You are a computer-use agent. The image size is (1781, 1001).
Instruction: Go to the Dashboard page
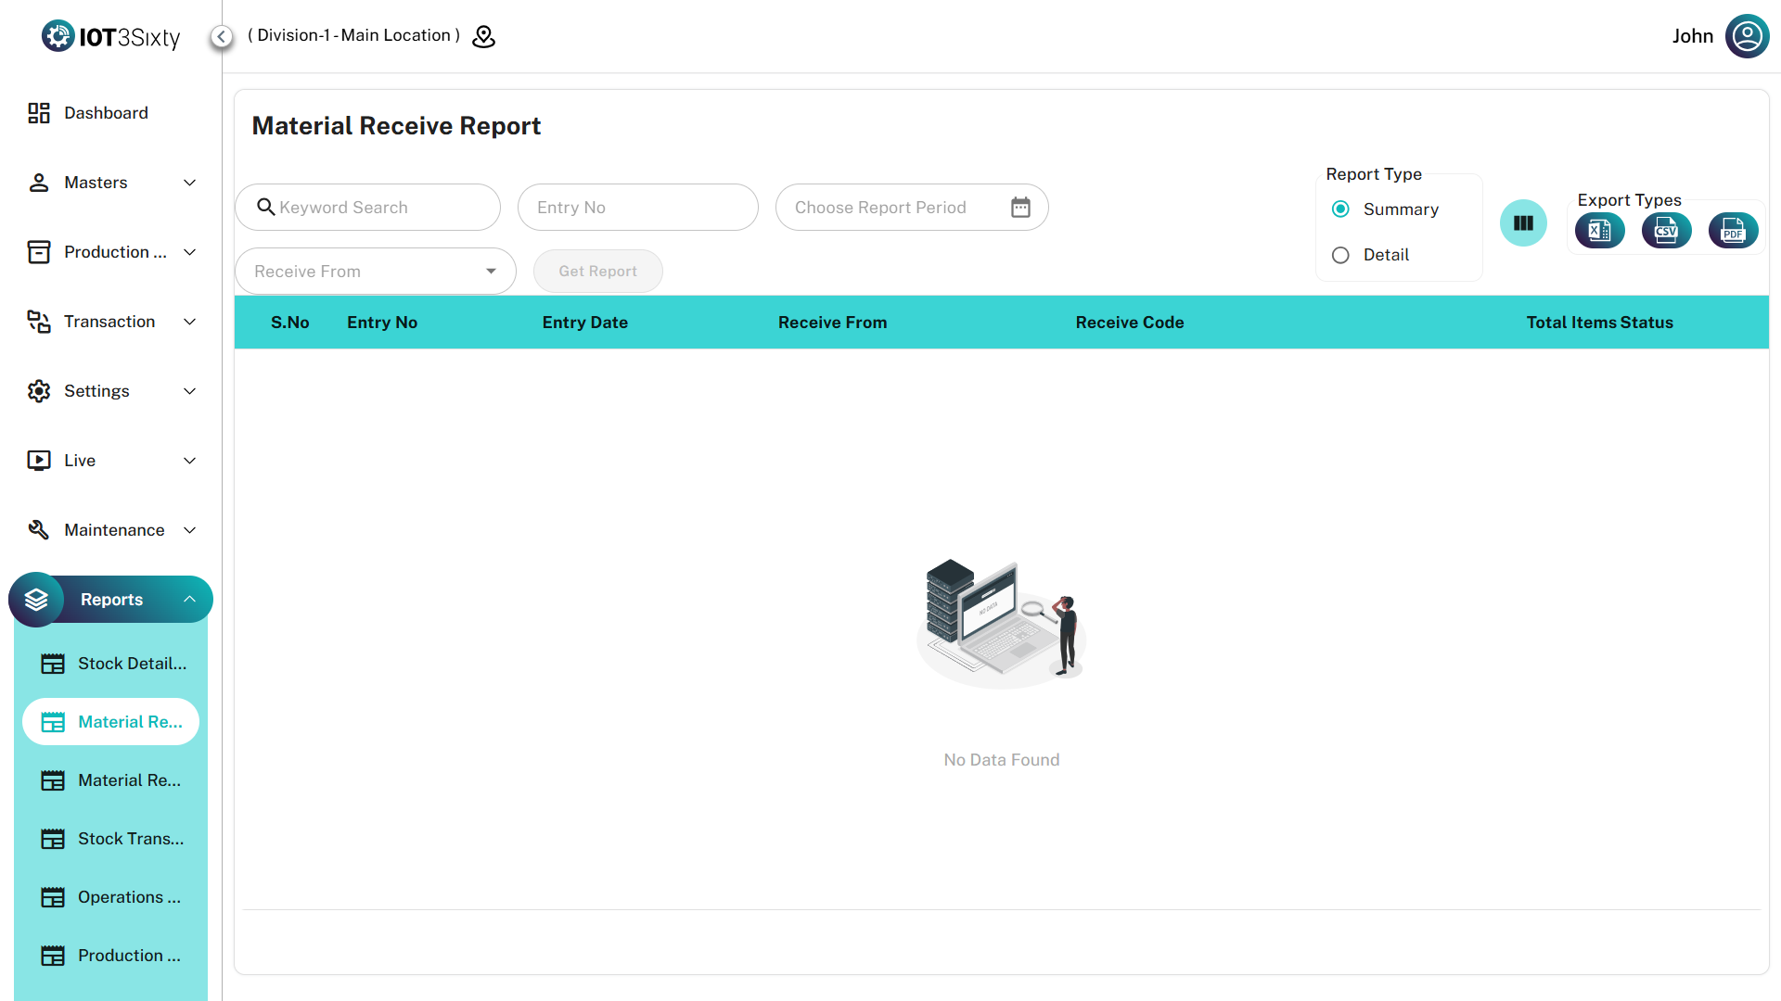point(105,113)
